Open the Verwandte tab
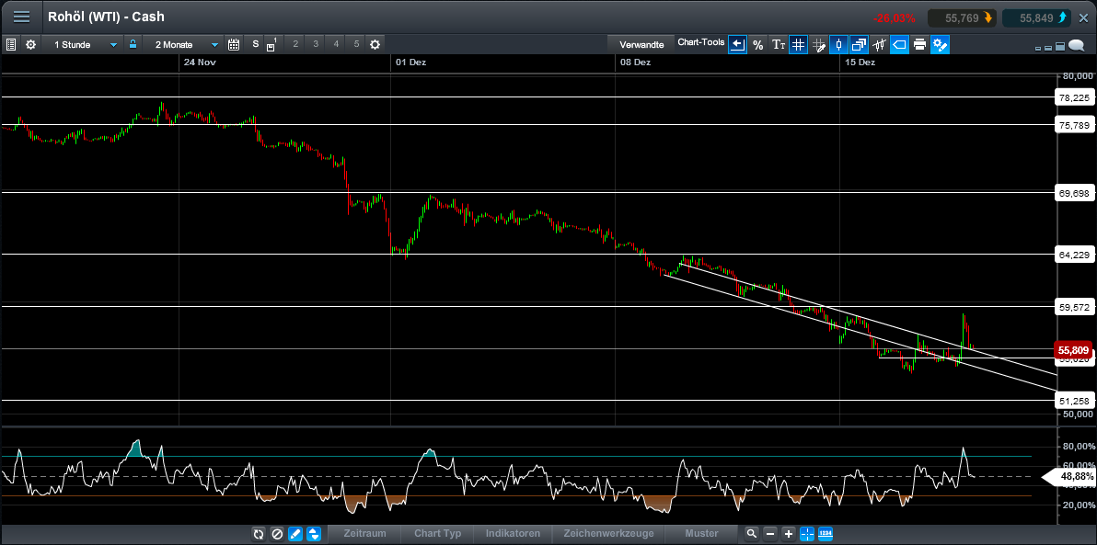 coord(641,44)
